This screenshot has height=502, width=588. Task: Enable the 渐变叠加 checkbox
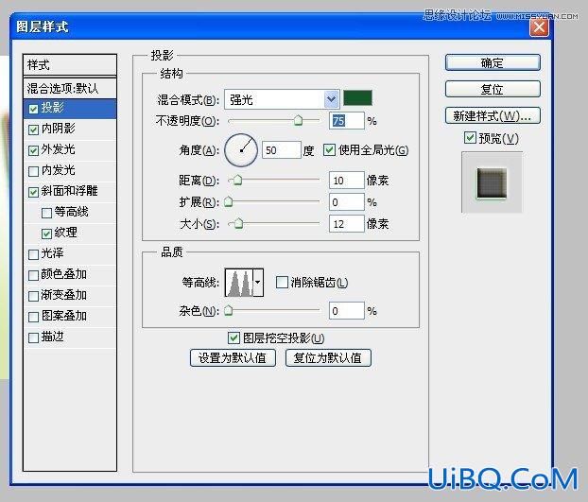(33, 296)
